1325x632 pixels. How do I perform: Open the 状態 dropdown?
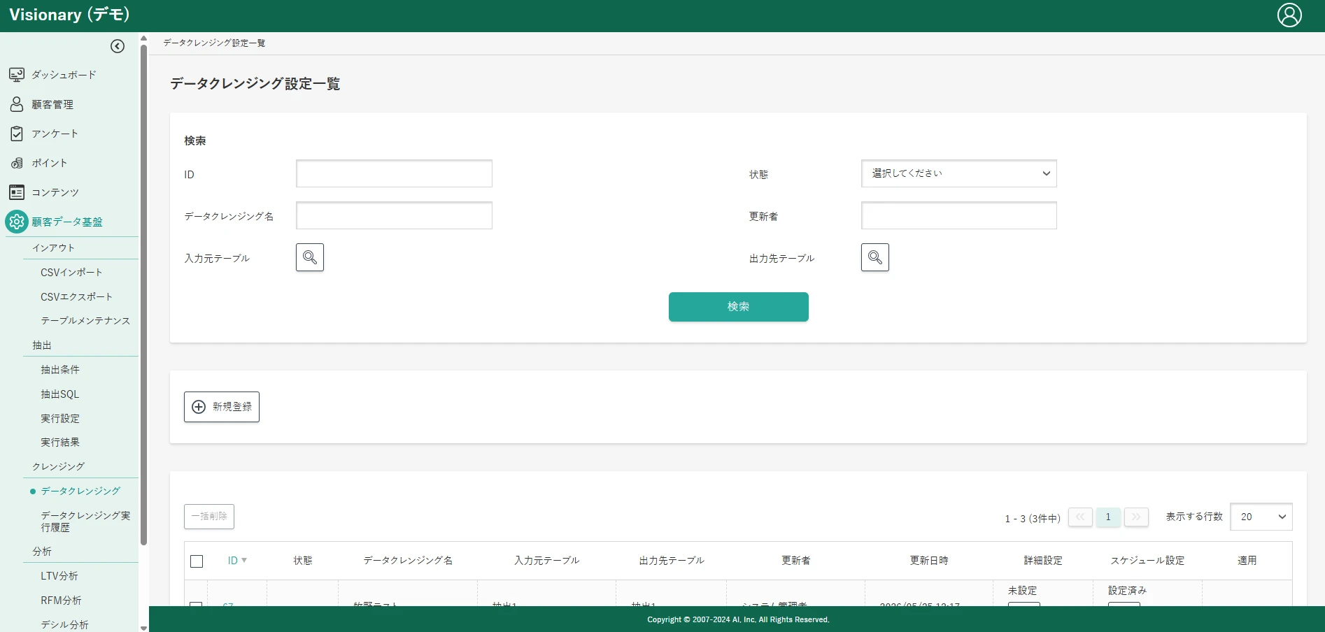click(959, 173)
